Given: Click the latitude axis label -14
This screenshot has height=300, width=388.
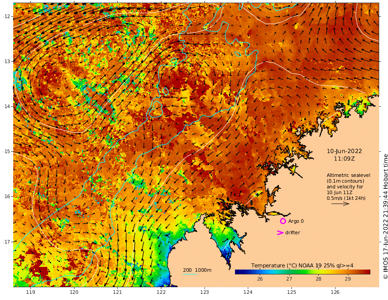Looking at the screenshot, I should pos(7,106).
